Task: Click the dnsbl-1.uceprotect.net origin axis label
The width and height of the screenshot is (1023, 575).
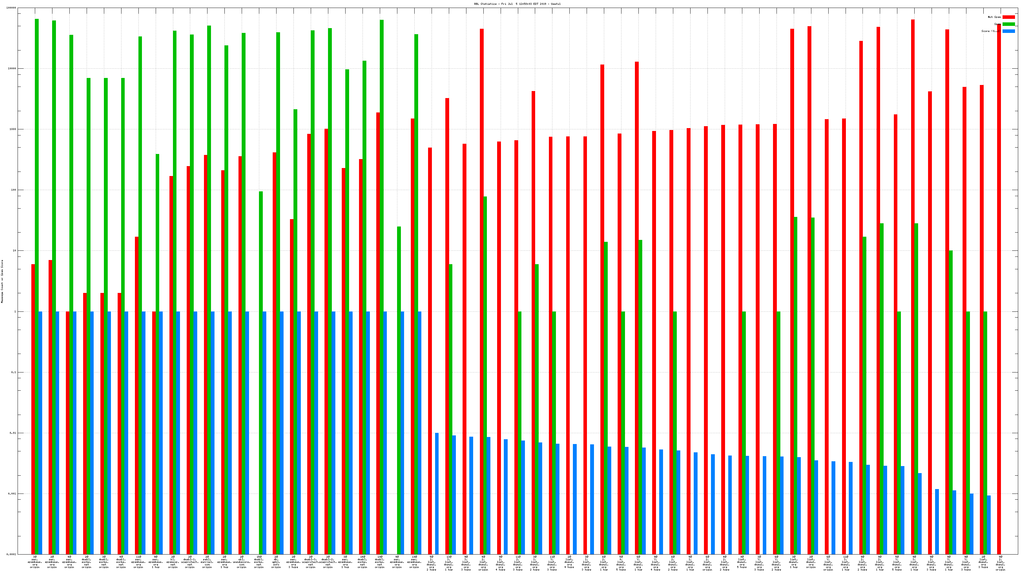Action: (190, 562)
